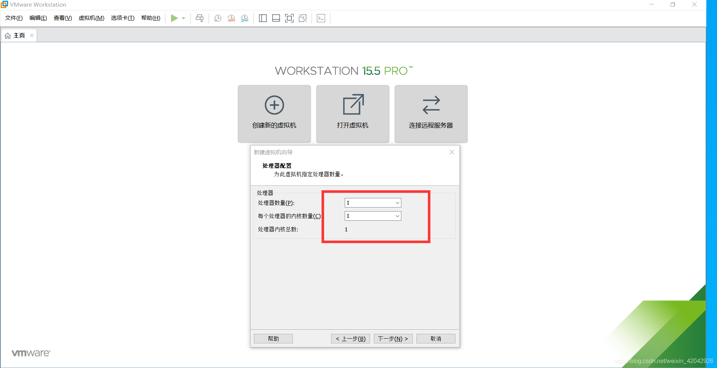Click 取消 to cancel the wizard

[436, 339]
